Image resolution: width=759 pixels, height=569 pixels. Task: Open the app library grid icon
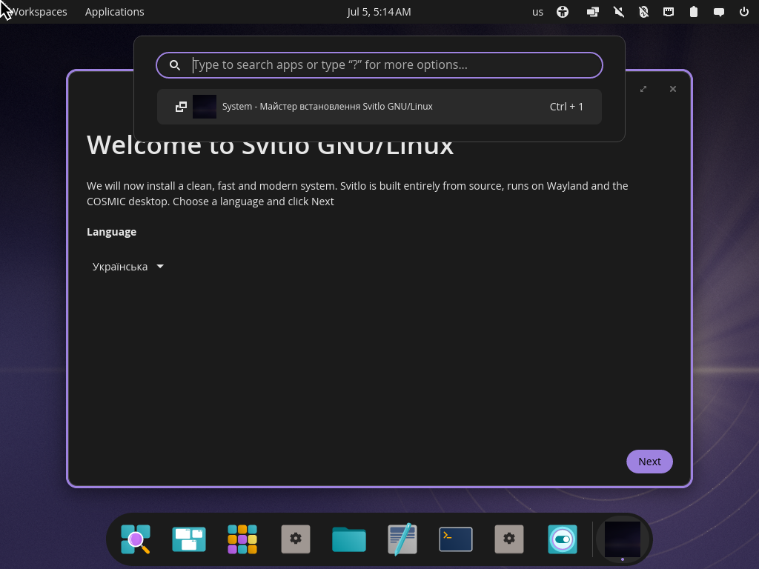(242, 539)
